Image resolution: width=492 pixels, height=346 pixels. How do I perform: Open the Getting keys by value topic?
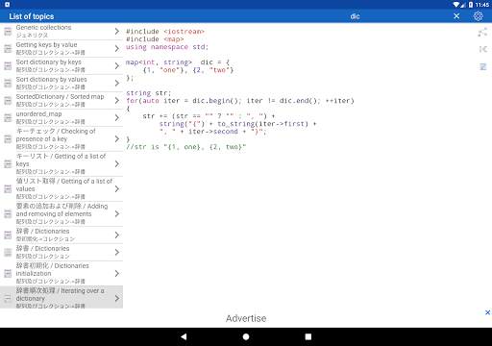coord(61,48)
